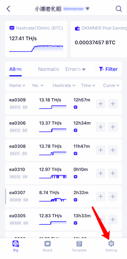Screen dimensions: 127x259
Task: Open the Filter button
Action: pyautogui.click(x=108, y=69)
